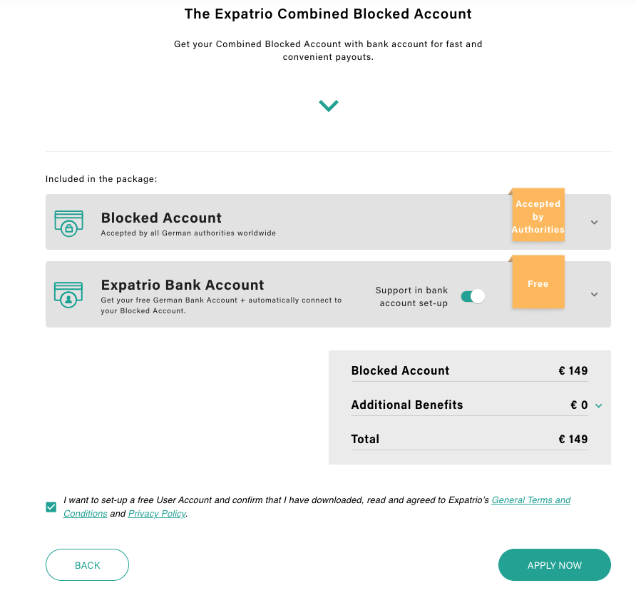
Task: Click the Expatrio Bank Account person card icon
Action: tap(68, 294)
